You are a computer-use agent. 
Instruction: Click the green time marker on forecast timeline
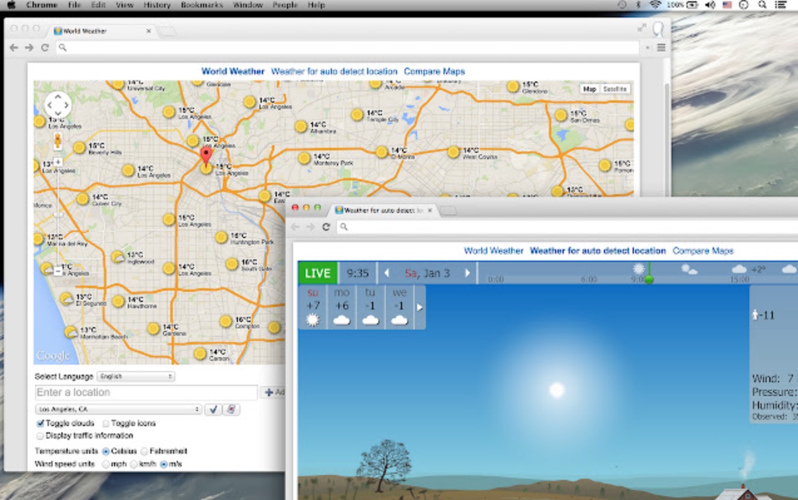(x=649, y=279)
